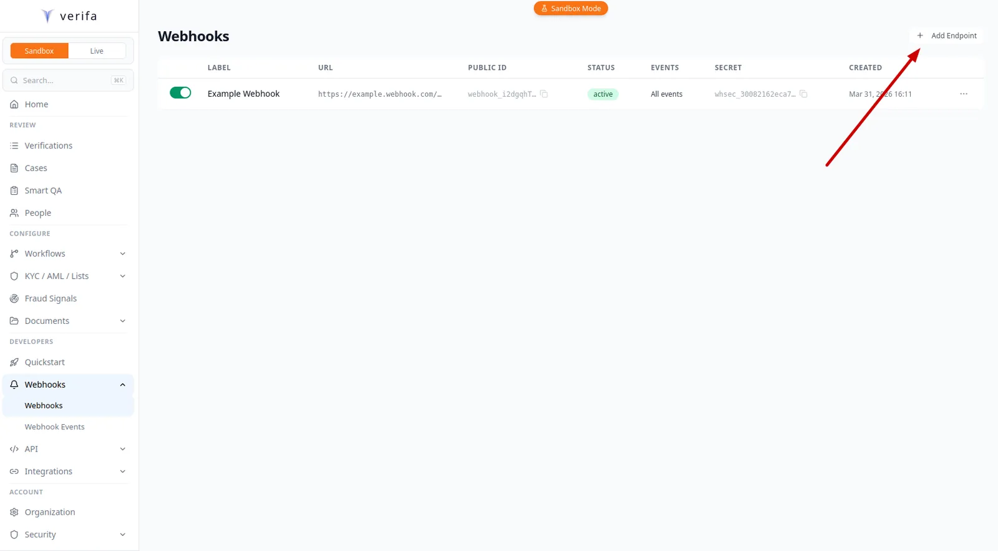Click the Smart QA clipboard icon
Viewport: 998px width, 551px height.
pyautogui.click(x=14, y=190)
